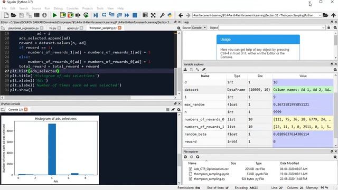The image size is (338, 190).
Task: Select thompson_sampling.ipynb in File explorer
Action: pyautogui.click(x=211, y=174)
